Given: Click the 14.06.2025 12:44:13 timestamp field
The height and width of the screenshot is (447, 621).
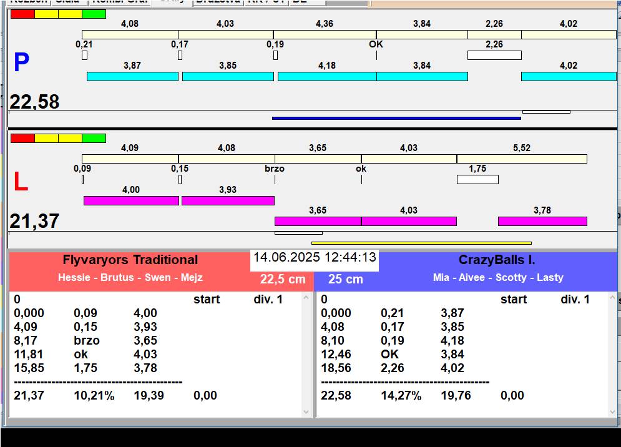Looking at the screenshot, I should tap(315, 257).
